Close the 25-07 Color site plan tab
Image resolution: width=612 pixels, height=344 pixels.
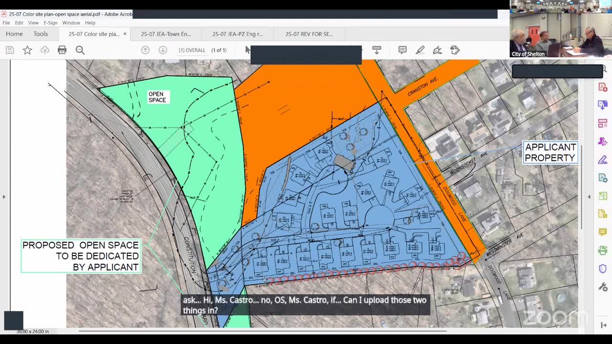coord(125,34)
